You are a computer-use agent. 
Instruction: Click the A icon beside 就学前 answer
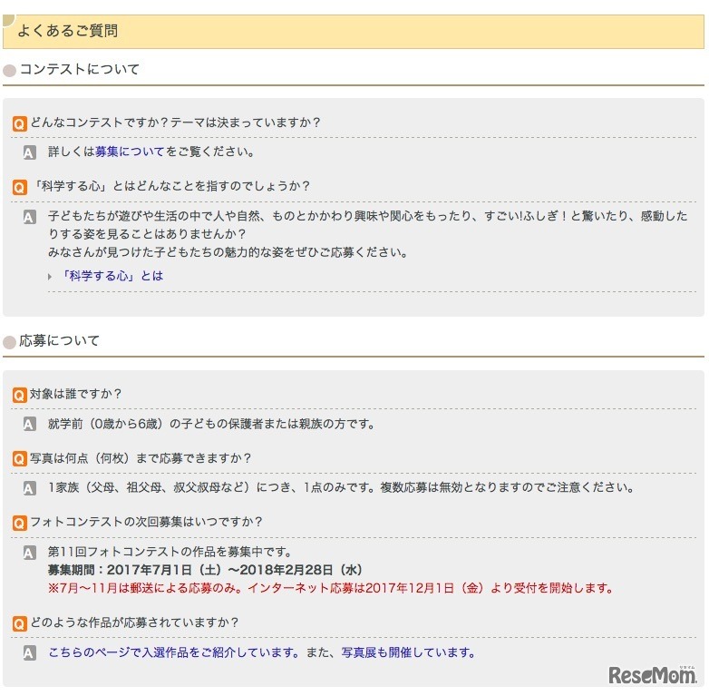[x=30, y=425]
